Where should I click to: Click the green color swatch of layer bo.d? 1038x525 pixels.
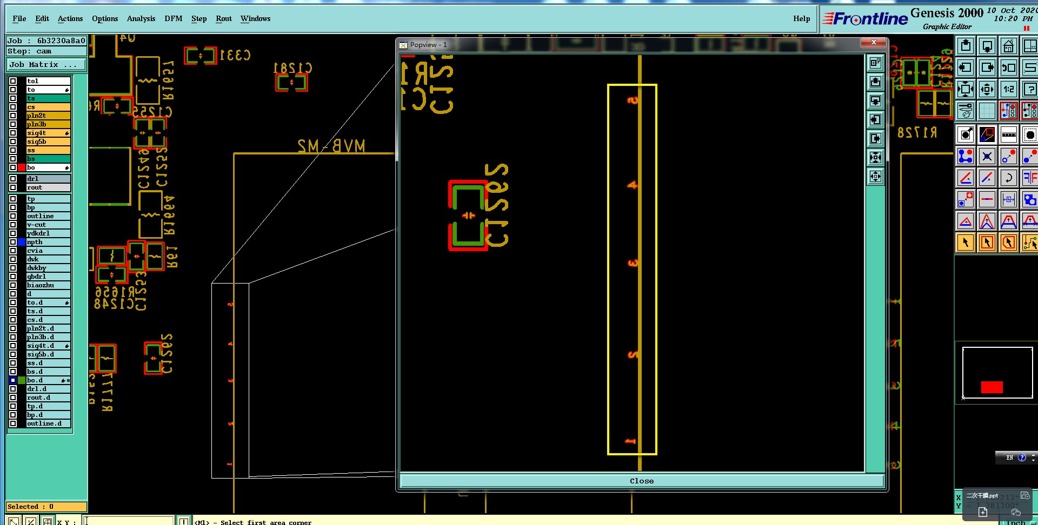[x=22, y=380]
